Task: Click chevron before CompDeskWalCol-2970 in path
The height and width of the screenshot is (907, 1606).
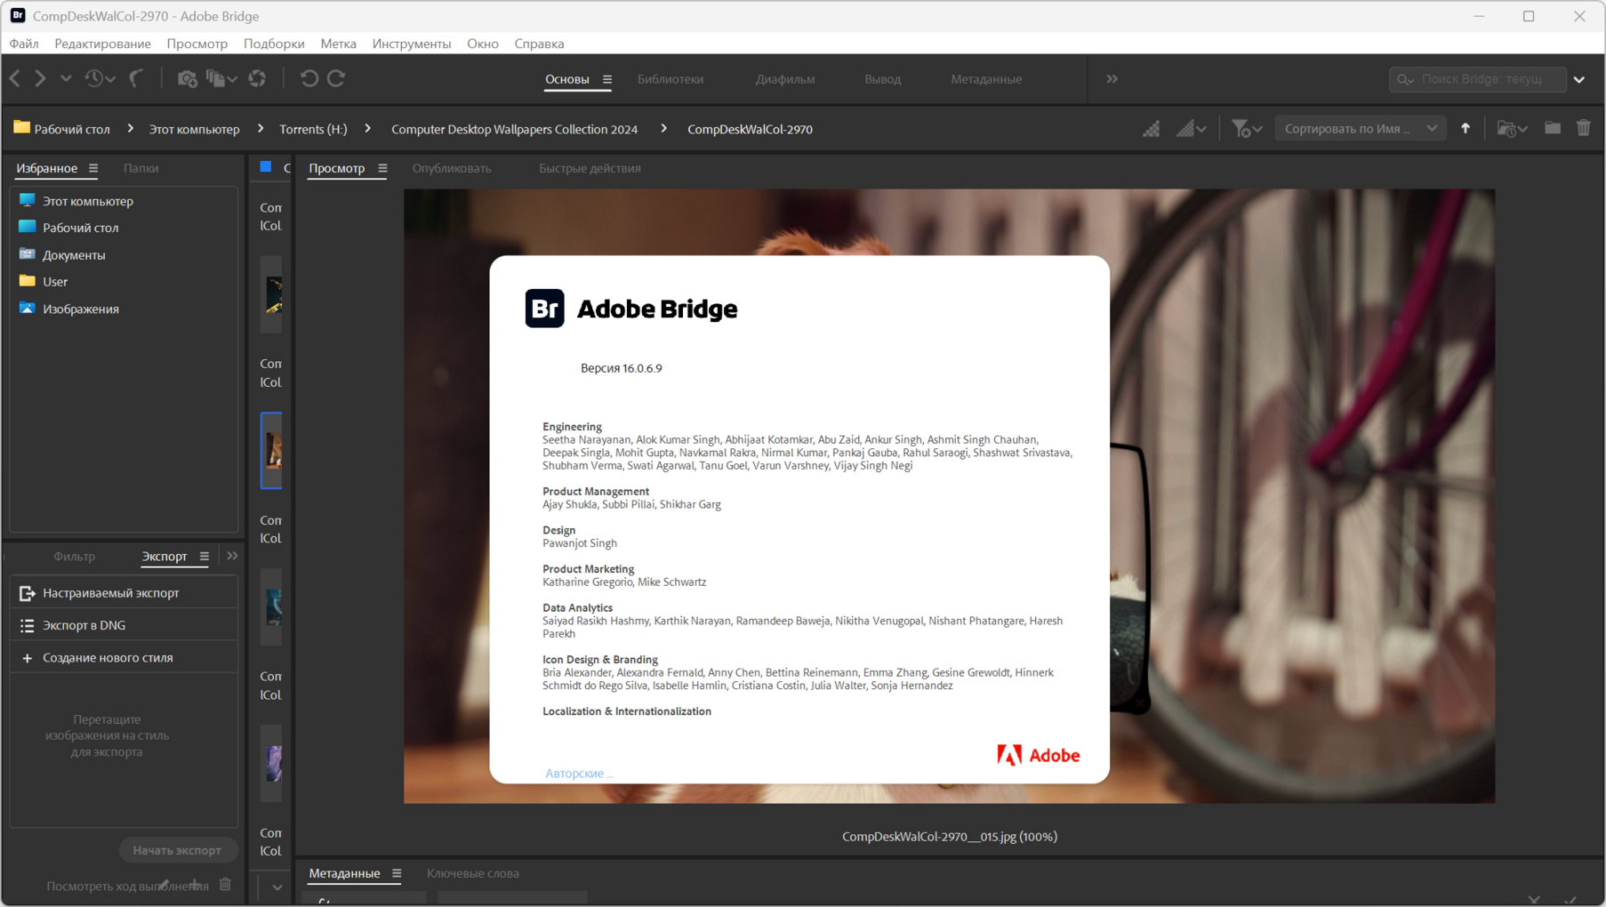Action: (663, 129)
